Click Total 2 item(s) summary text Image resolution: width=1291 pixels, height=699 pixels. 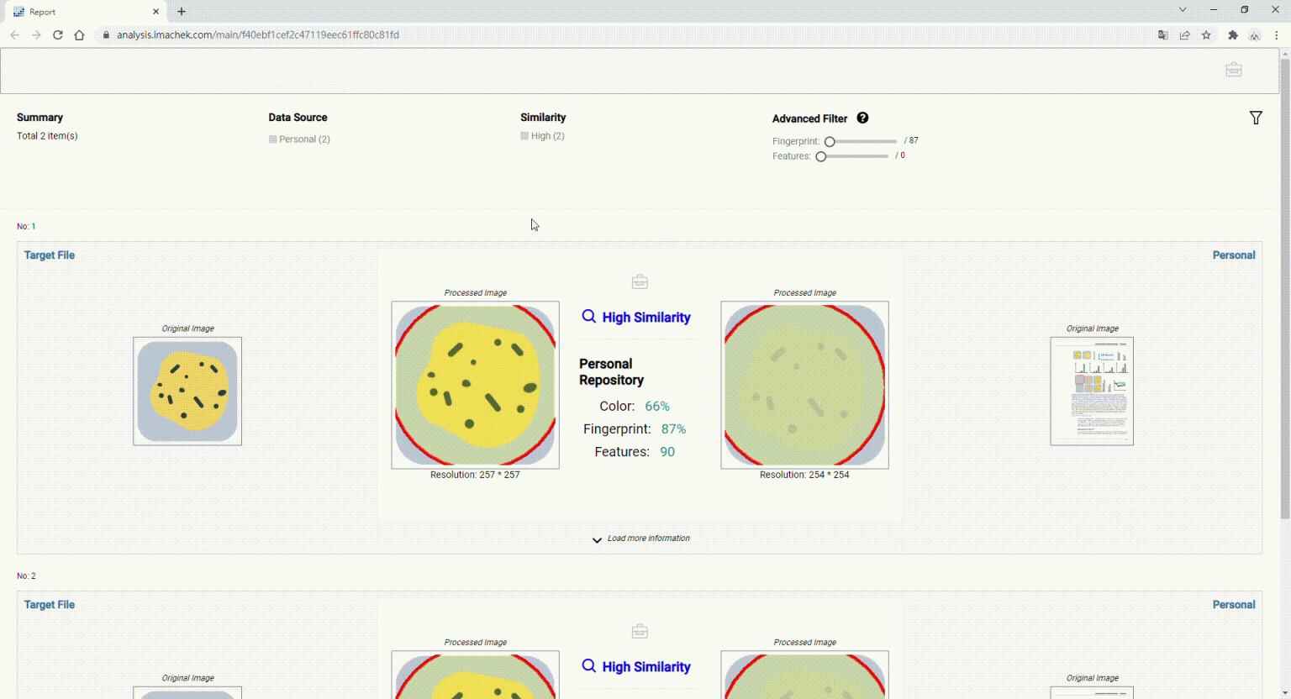(x=47, y=136)
